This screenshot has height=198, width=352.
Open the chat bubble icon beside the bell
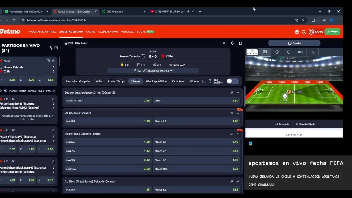241,43
